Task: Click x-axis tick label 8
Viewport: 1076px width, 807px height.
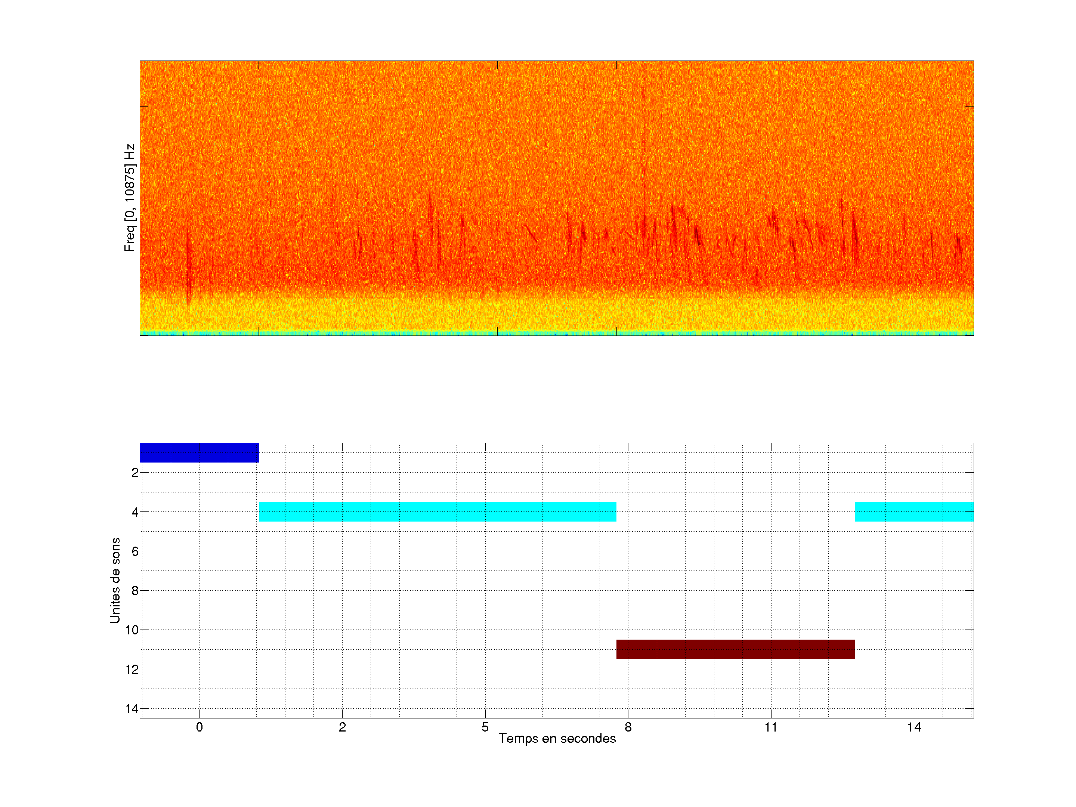Action: (628, 727)
